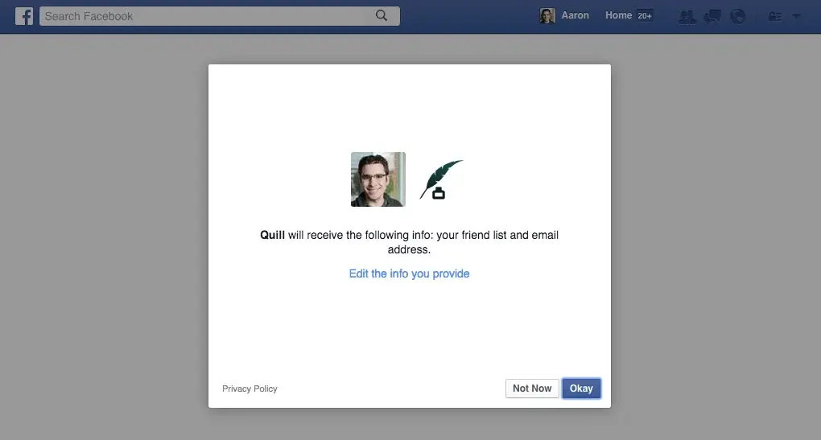Go to the Home tab

point(618,15)
